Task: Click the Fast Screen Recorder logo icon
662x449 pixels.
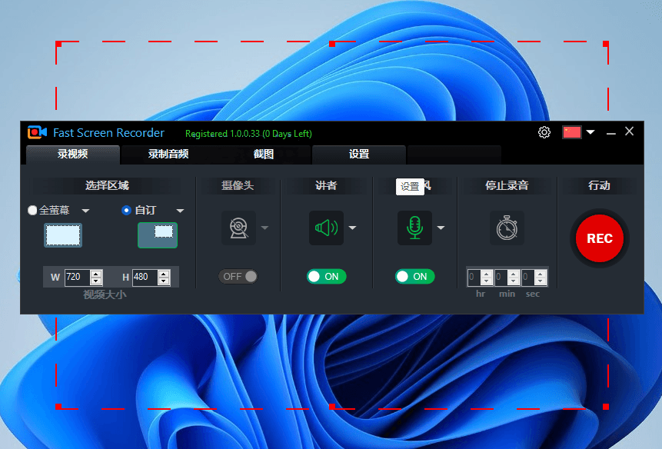Action: tap(37, 132)
